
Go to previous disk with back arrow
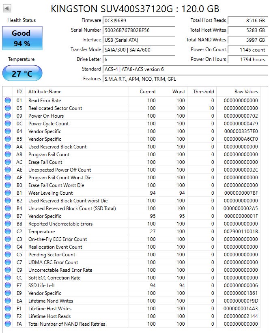[7, 9]
